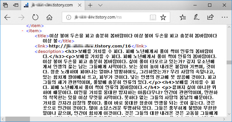This screenshot has height=122, width=232.
Task: Click the vertical scrollbar thumb
Action: 229,62
